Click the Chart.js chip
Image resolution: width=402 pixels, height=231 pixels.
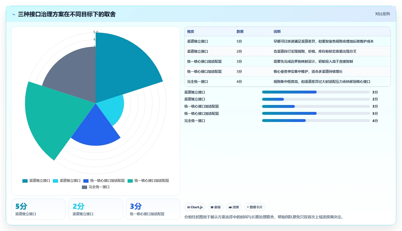(195, 207)
